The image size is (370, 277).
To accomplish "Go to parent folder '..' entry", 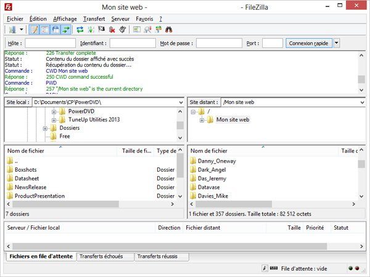I will click(16, 161).
